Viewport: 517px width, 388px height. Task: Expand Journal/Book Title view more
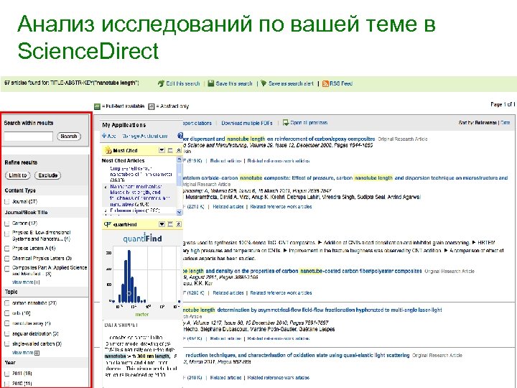click(26, 282)
